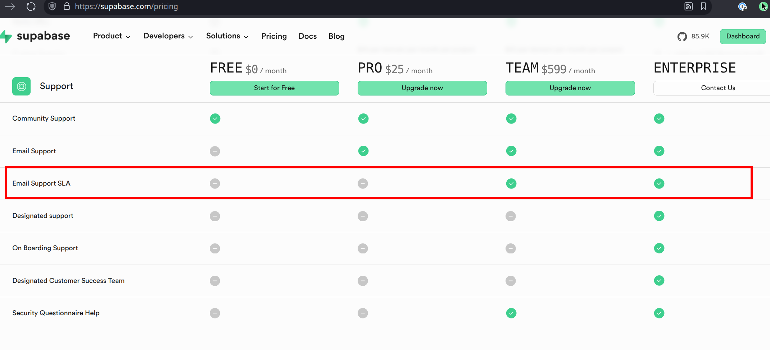The image size is (770, 350).
Task: Click Upgrade now under the TEAM plan
Action: 570,88
